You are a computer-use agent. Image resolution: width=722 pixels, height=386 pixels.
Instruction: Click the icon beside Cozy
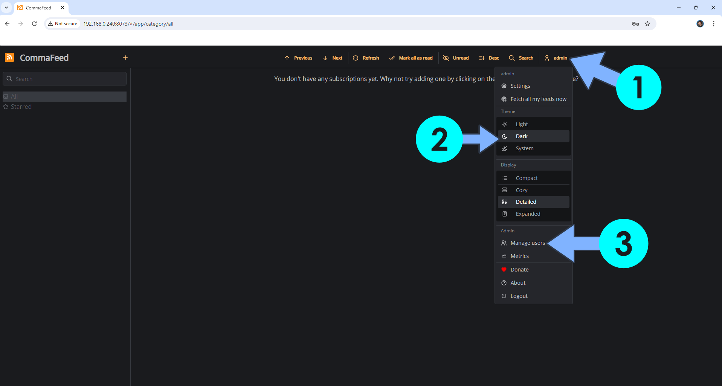pyautogui.click(x=505, y=190)
